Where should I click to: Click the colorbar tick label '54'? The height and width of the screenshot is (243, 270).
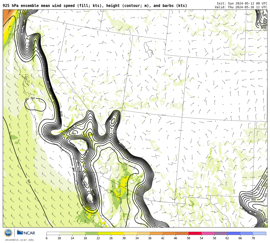pyautogui.click(x=201, y=238)
